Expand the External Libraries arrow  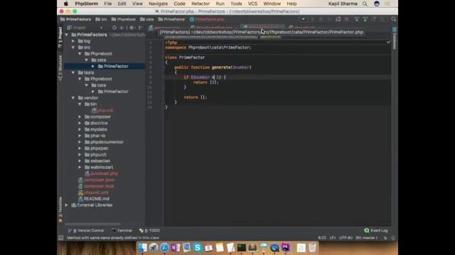[67, 205]
